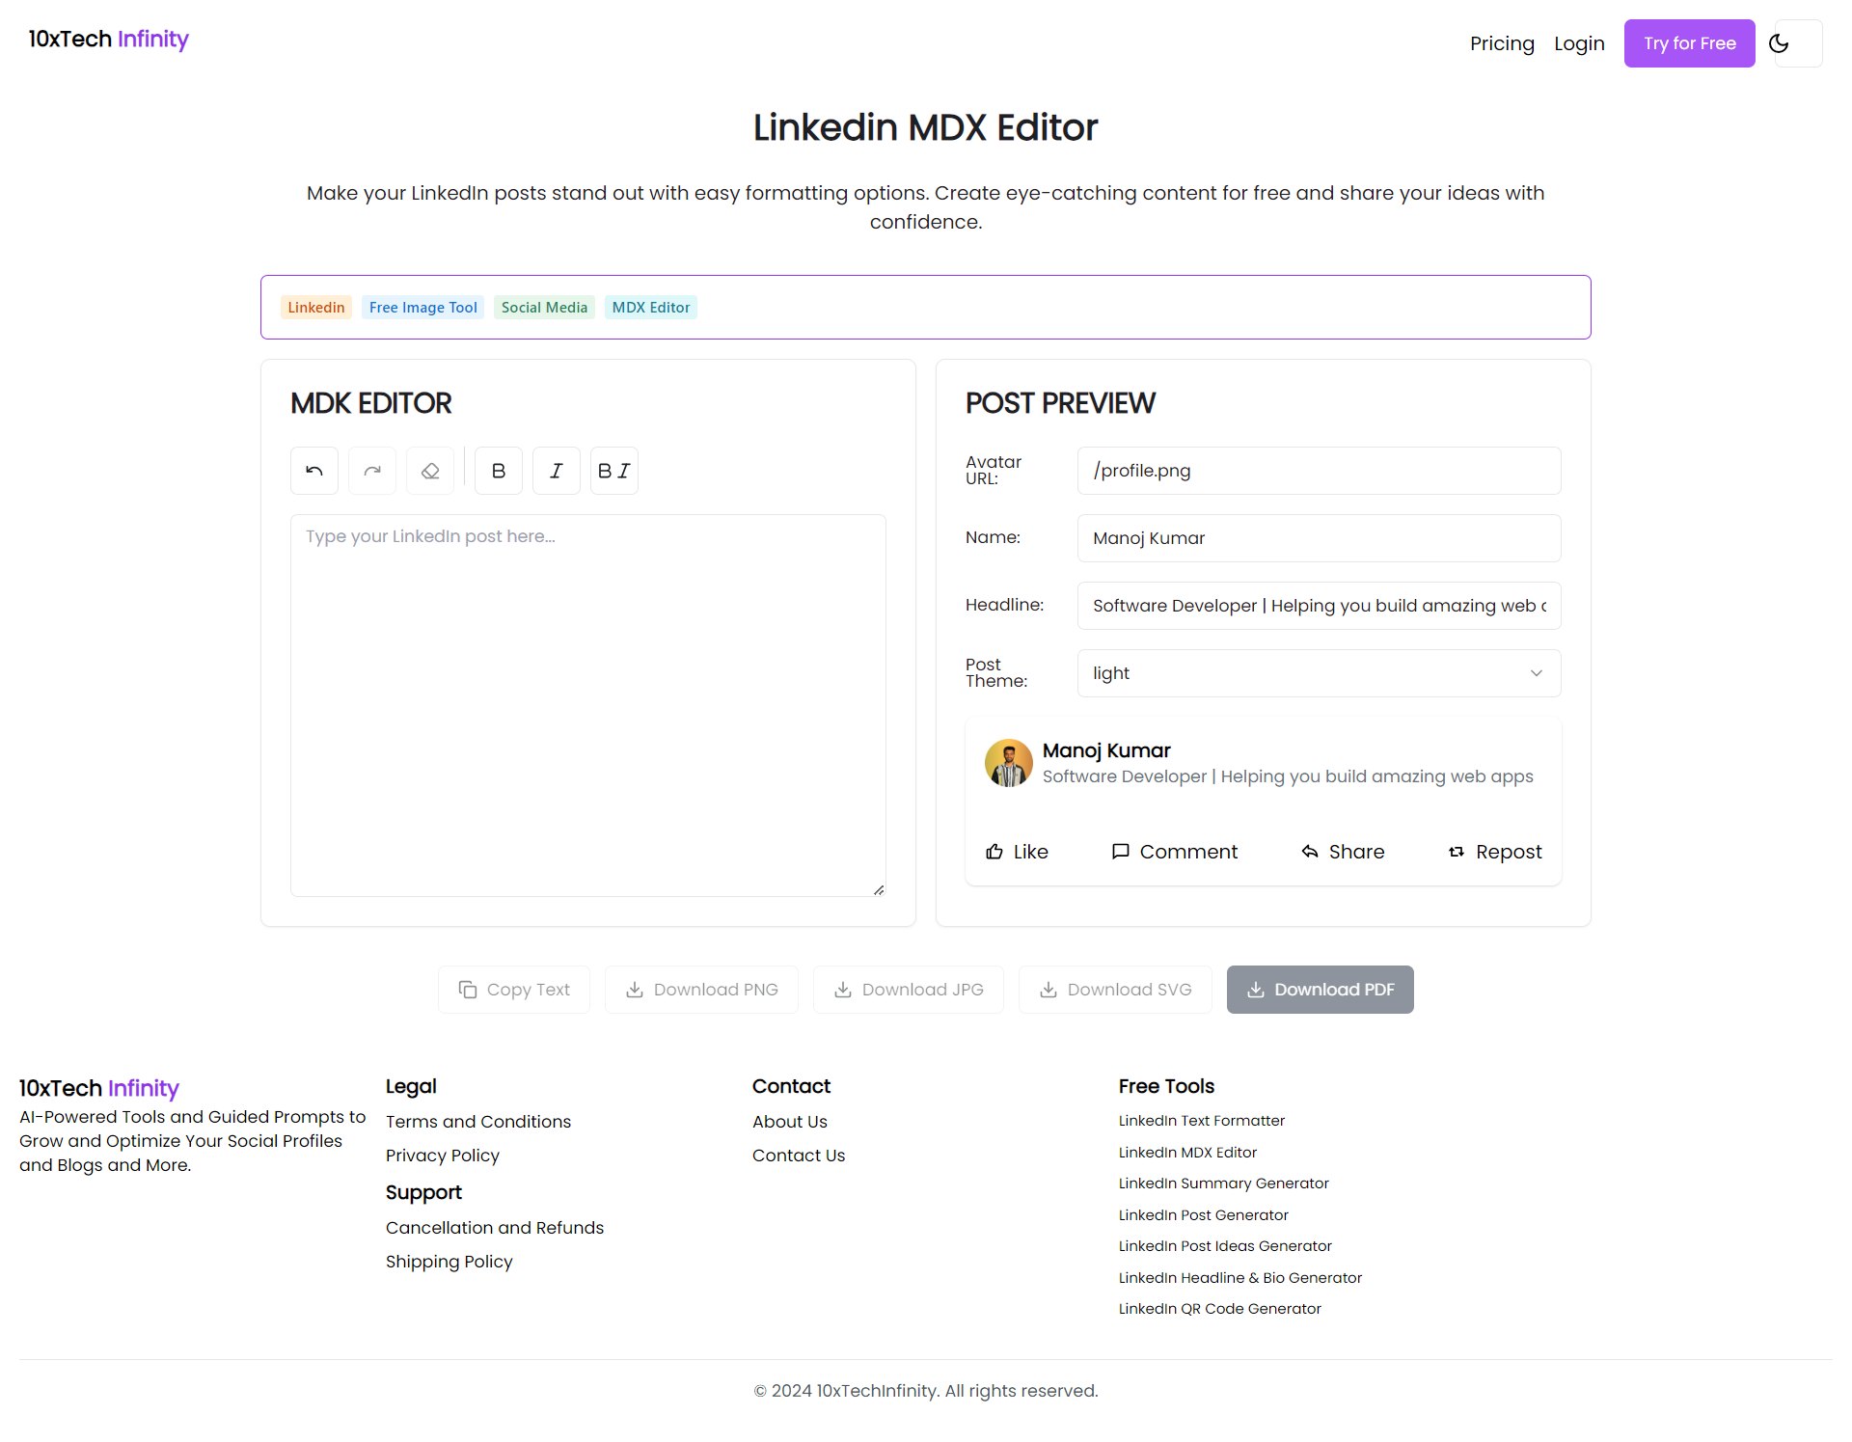
Task: Open the Post Theme dropdown
Action: click(1319, 673)
